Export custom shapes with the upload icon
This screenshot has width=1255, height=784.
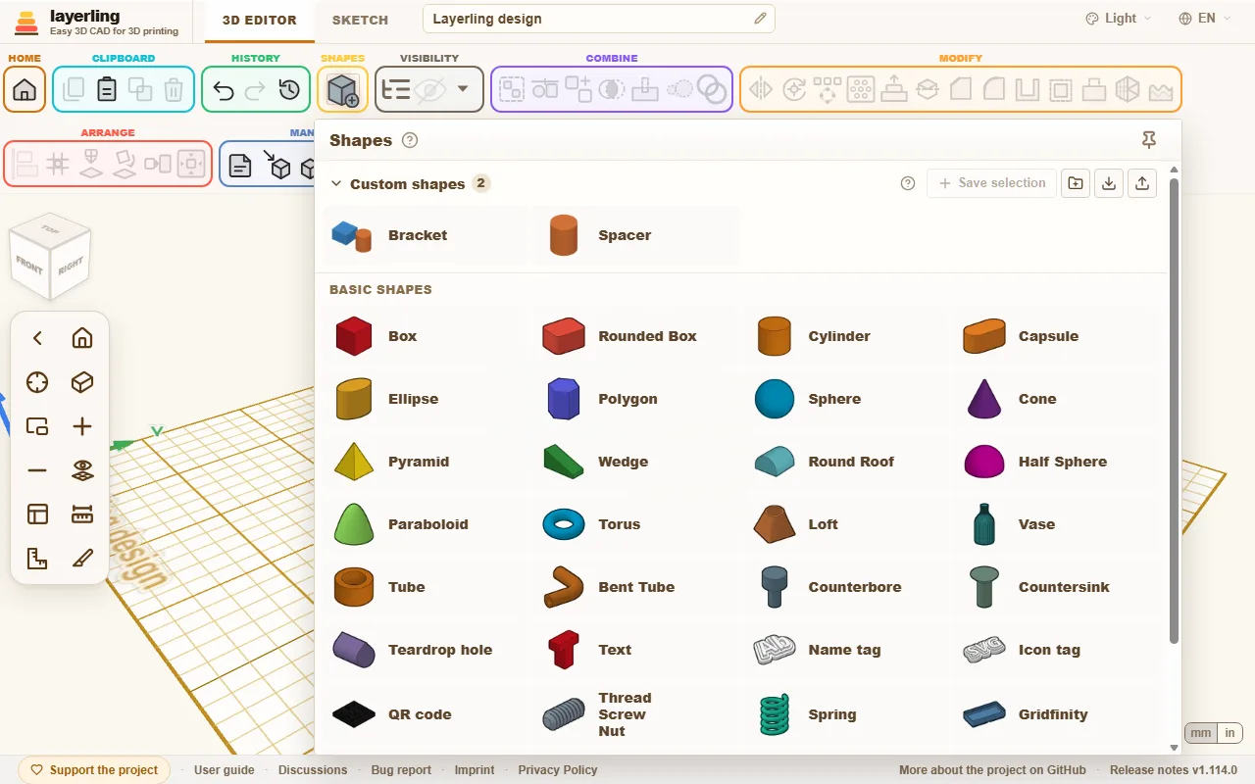[x=1142, y=183]
